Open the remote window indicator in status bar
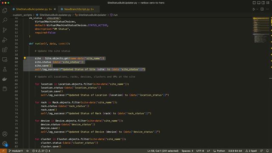272x153 pixels. (3, 151)
